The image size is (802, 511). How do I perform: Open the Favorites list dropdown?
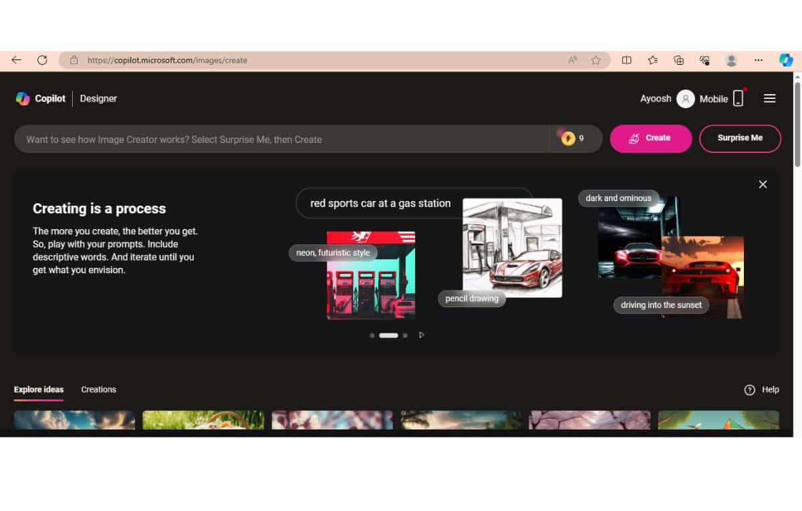tap(652, 60)
